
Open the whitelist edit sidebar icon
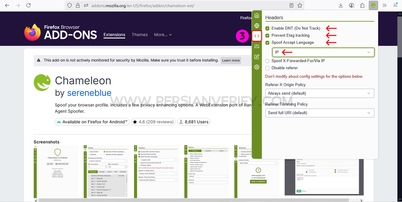click(257, 57)
